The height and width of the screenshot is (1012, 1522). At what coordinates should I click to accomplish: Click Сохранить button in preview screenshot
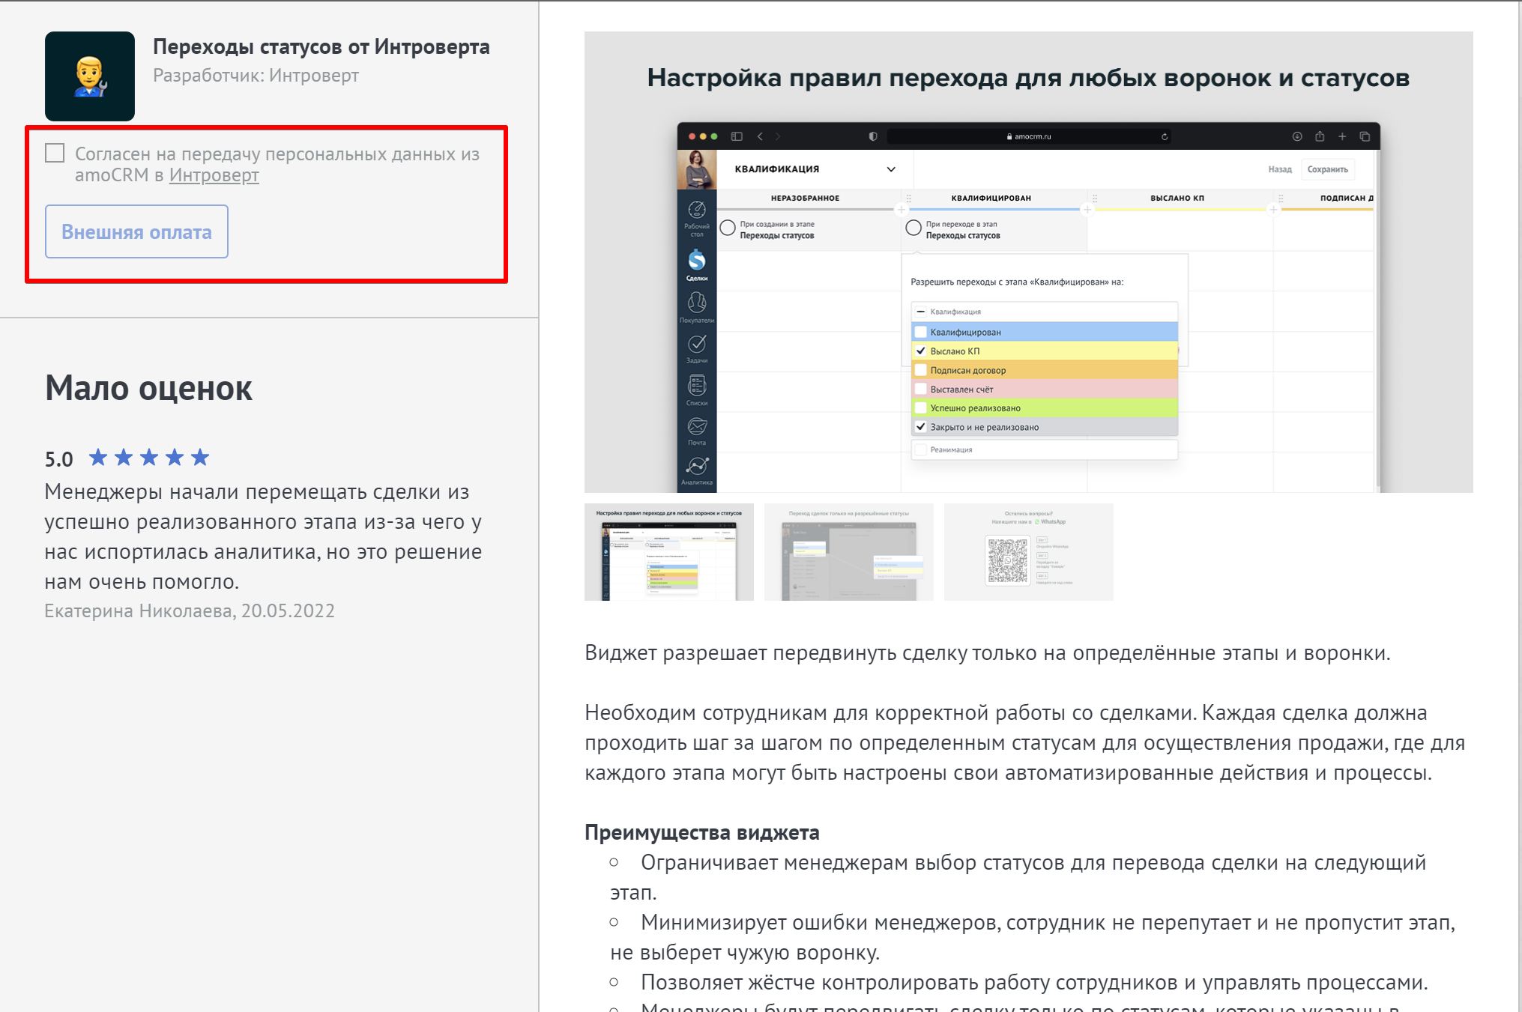pyautogui.click(x=1327, y=169)
